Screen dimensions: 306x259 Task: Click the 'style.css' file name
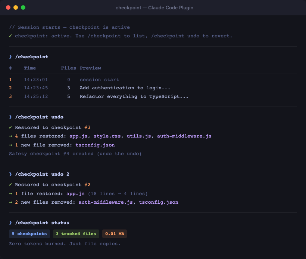[107, 136]
